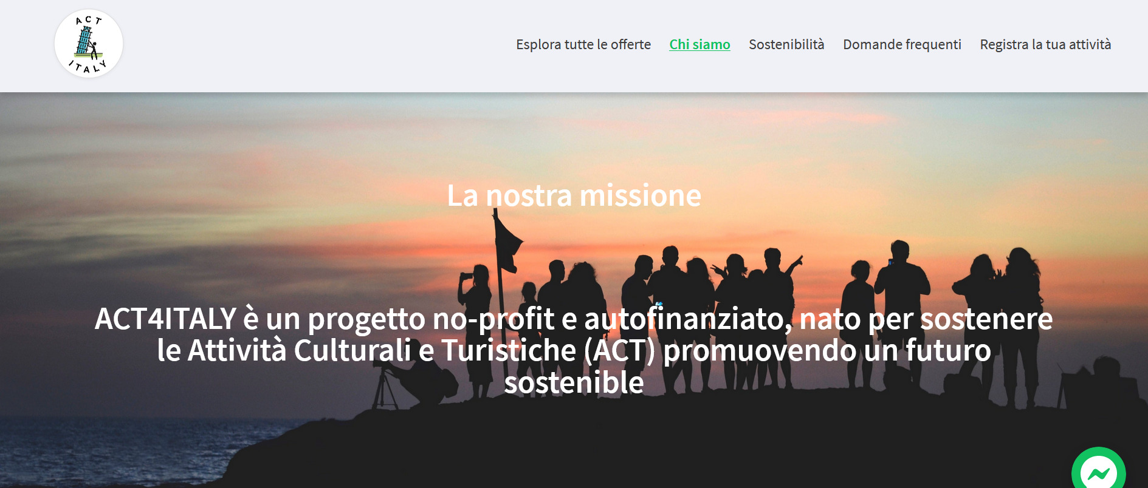Click the word autofinanziato in the mission text
Viewport: 1148px width, 488px height.
(x=689, y=319)
